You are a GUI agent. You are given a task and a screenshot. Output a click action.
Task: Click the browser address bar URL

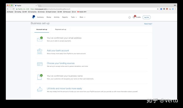pos(50,9)
